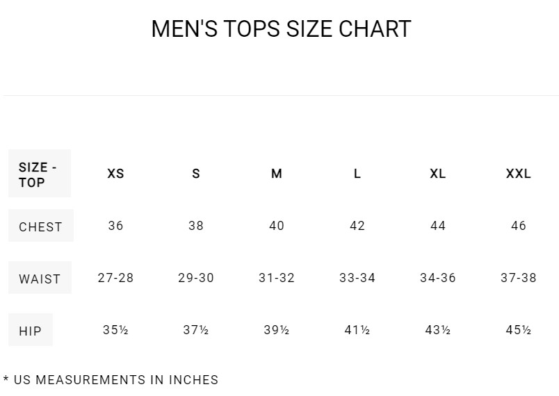The height and width of the screenshot is (396, 559).
Task: Click the chest value 40 for M
Action: (277, 226)
